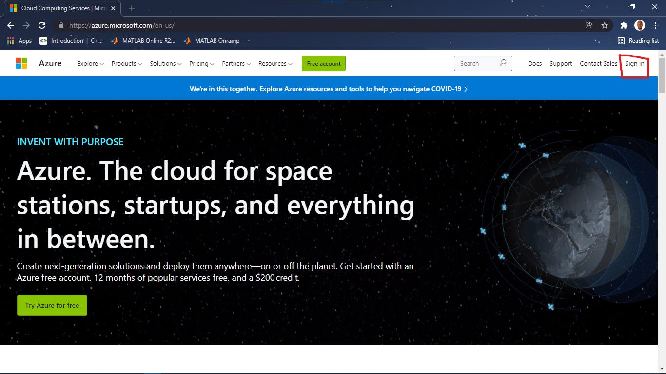Open the Apps bookmarks shortcut
This screenshot has height=374, width=666.
(20, 41)
